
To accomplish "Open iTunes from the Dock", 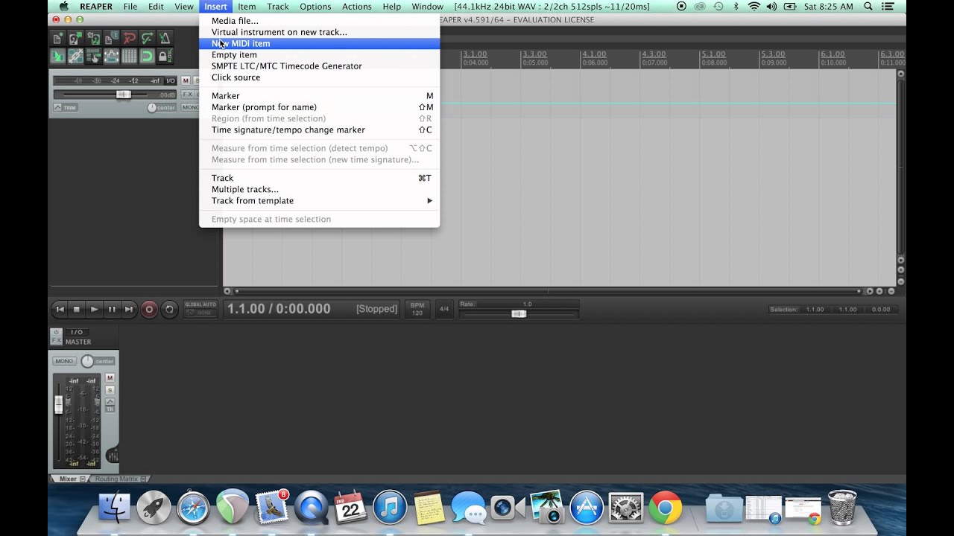I will click(389, 508).
